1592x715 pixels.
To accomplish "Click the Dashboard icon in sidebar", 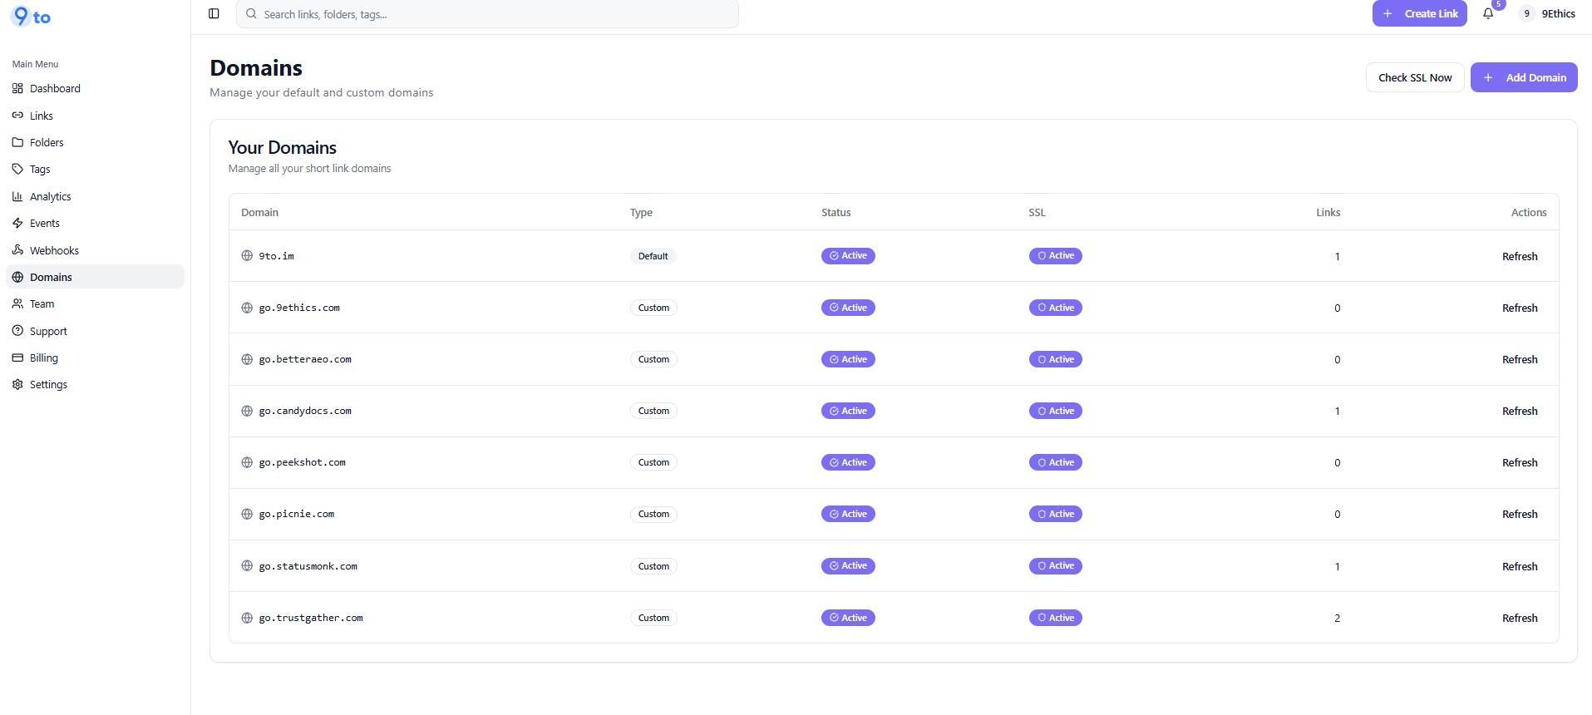I will [x=17, y=88].
